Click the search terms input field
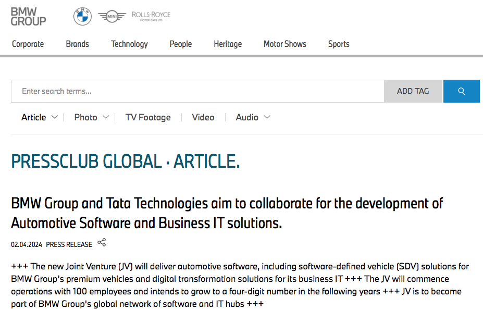Viewport: 483px width, 310px height. 198,91
